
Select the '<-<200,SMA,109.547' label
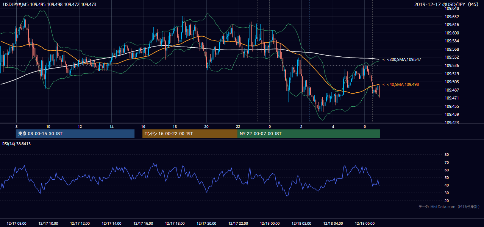(x=402, y=59)
